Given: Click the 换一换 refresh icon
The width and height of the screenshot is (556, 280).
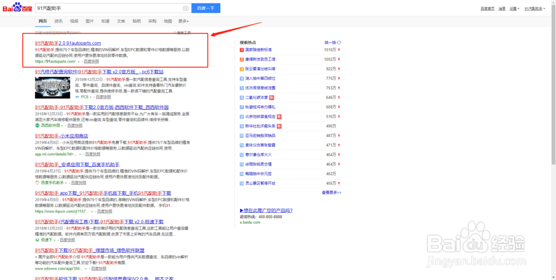Looking at the screenshot, I should (x=339, y=43).
